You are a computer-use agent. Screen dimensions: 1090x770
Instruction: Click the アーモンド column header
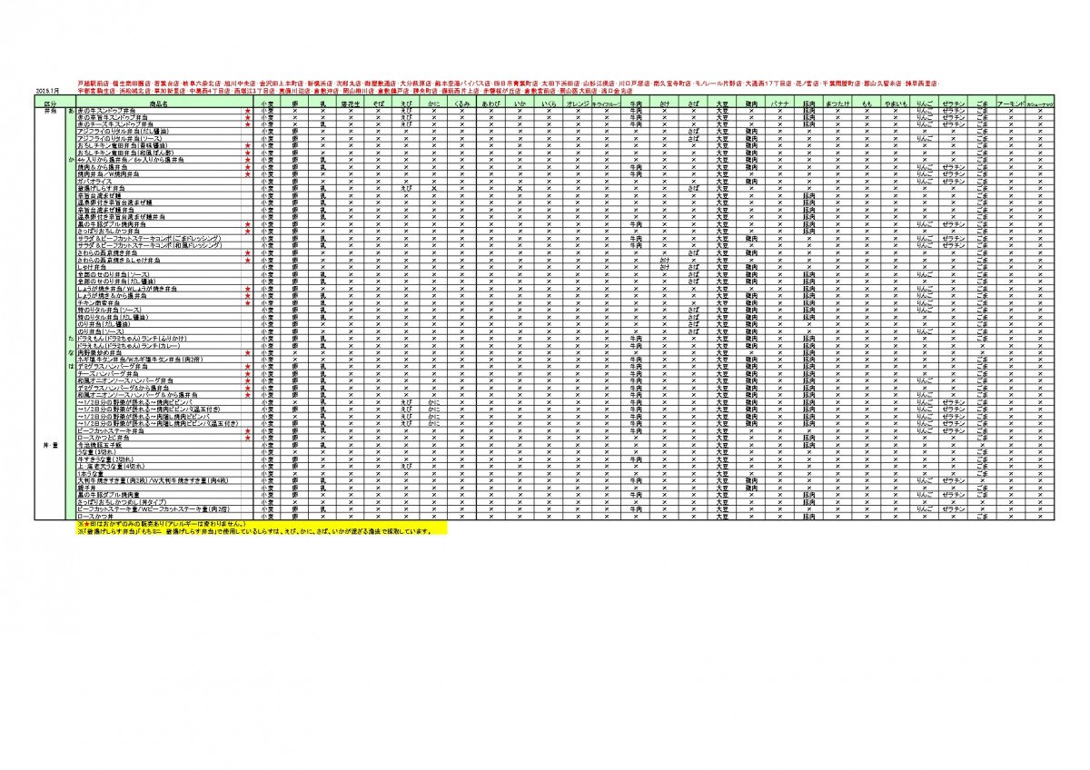point(1012,104)
